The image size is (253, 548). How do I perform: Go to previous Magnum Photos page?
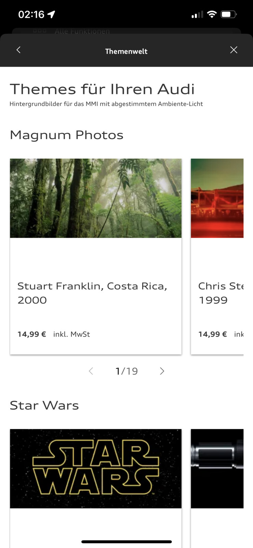[91, 371]
